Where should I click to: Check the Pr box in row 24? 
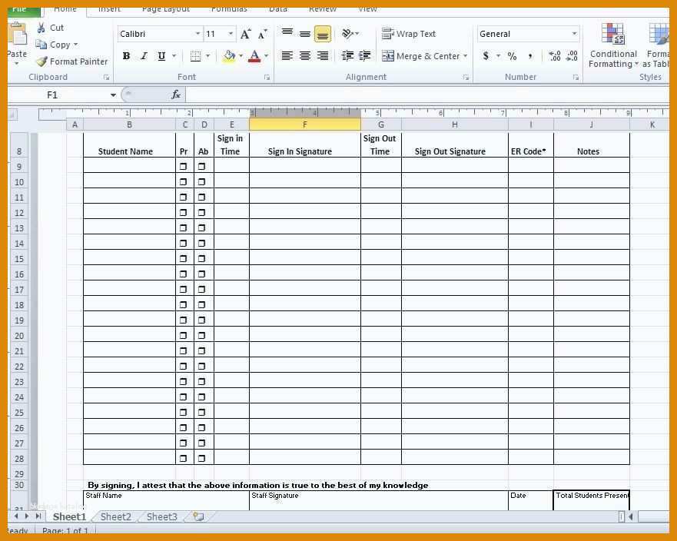184,397
